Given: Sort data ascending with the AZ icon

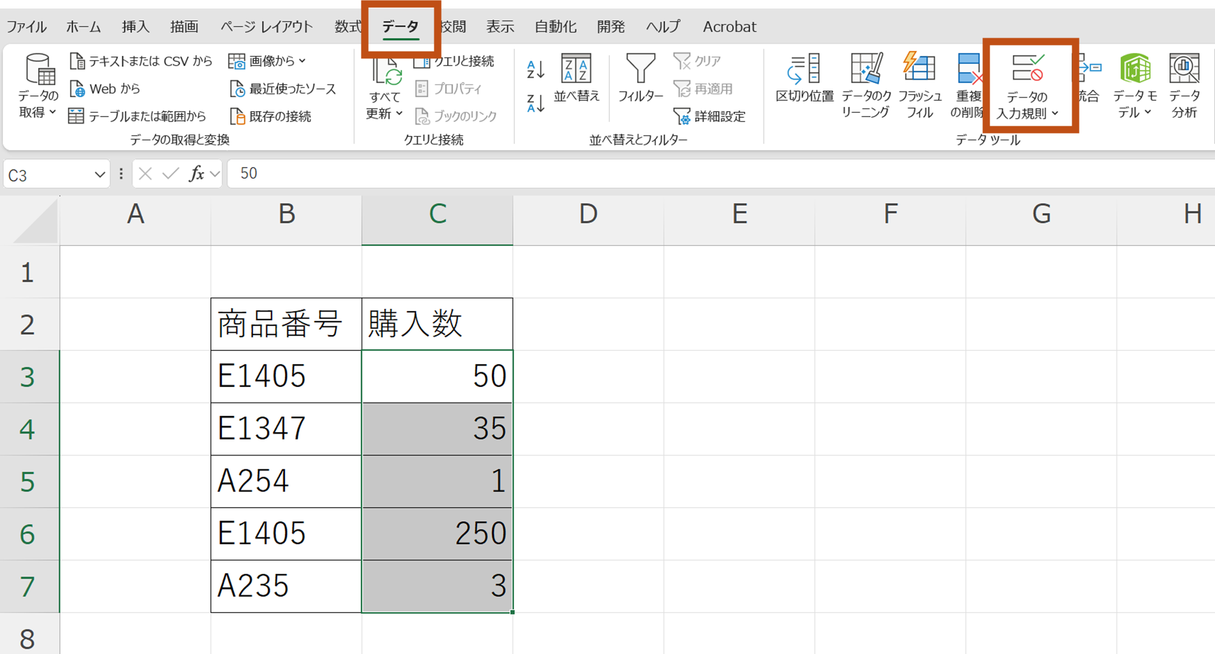Looking at the screenshot, I should click(533, 70).
